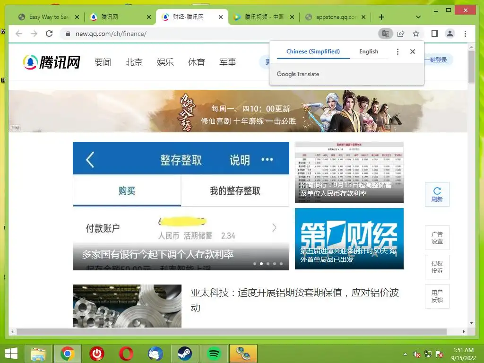Image resolution: width=484 pixels, height=363 pixels.
Task: Click the share page icon
Action: click(401, 34)
